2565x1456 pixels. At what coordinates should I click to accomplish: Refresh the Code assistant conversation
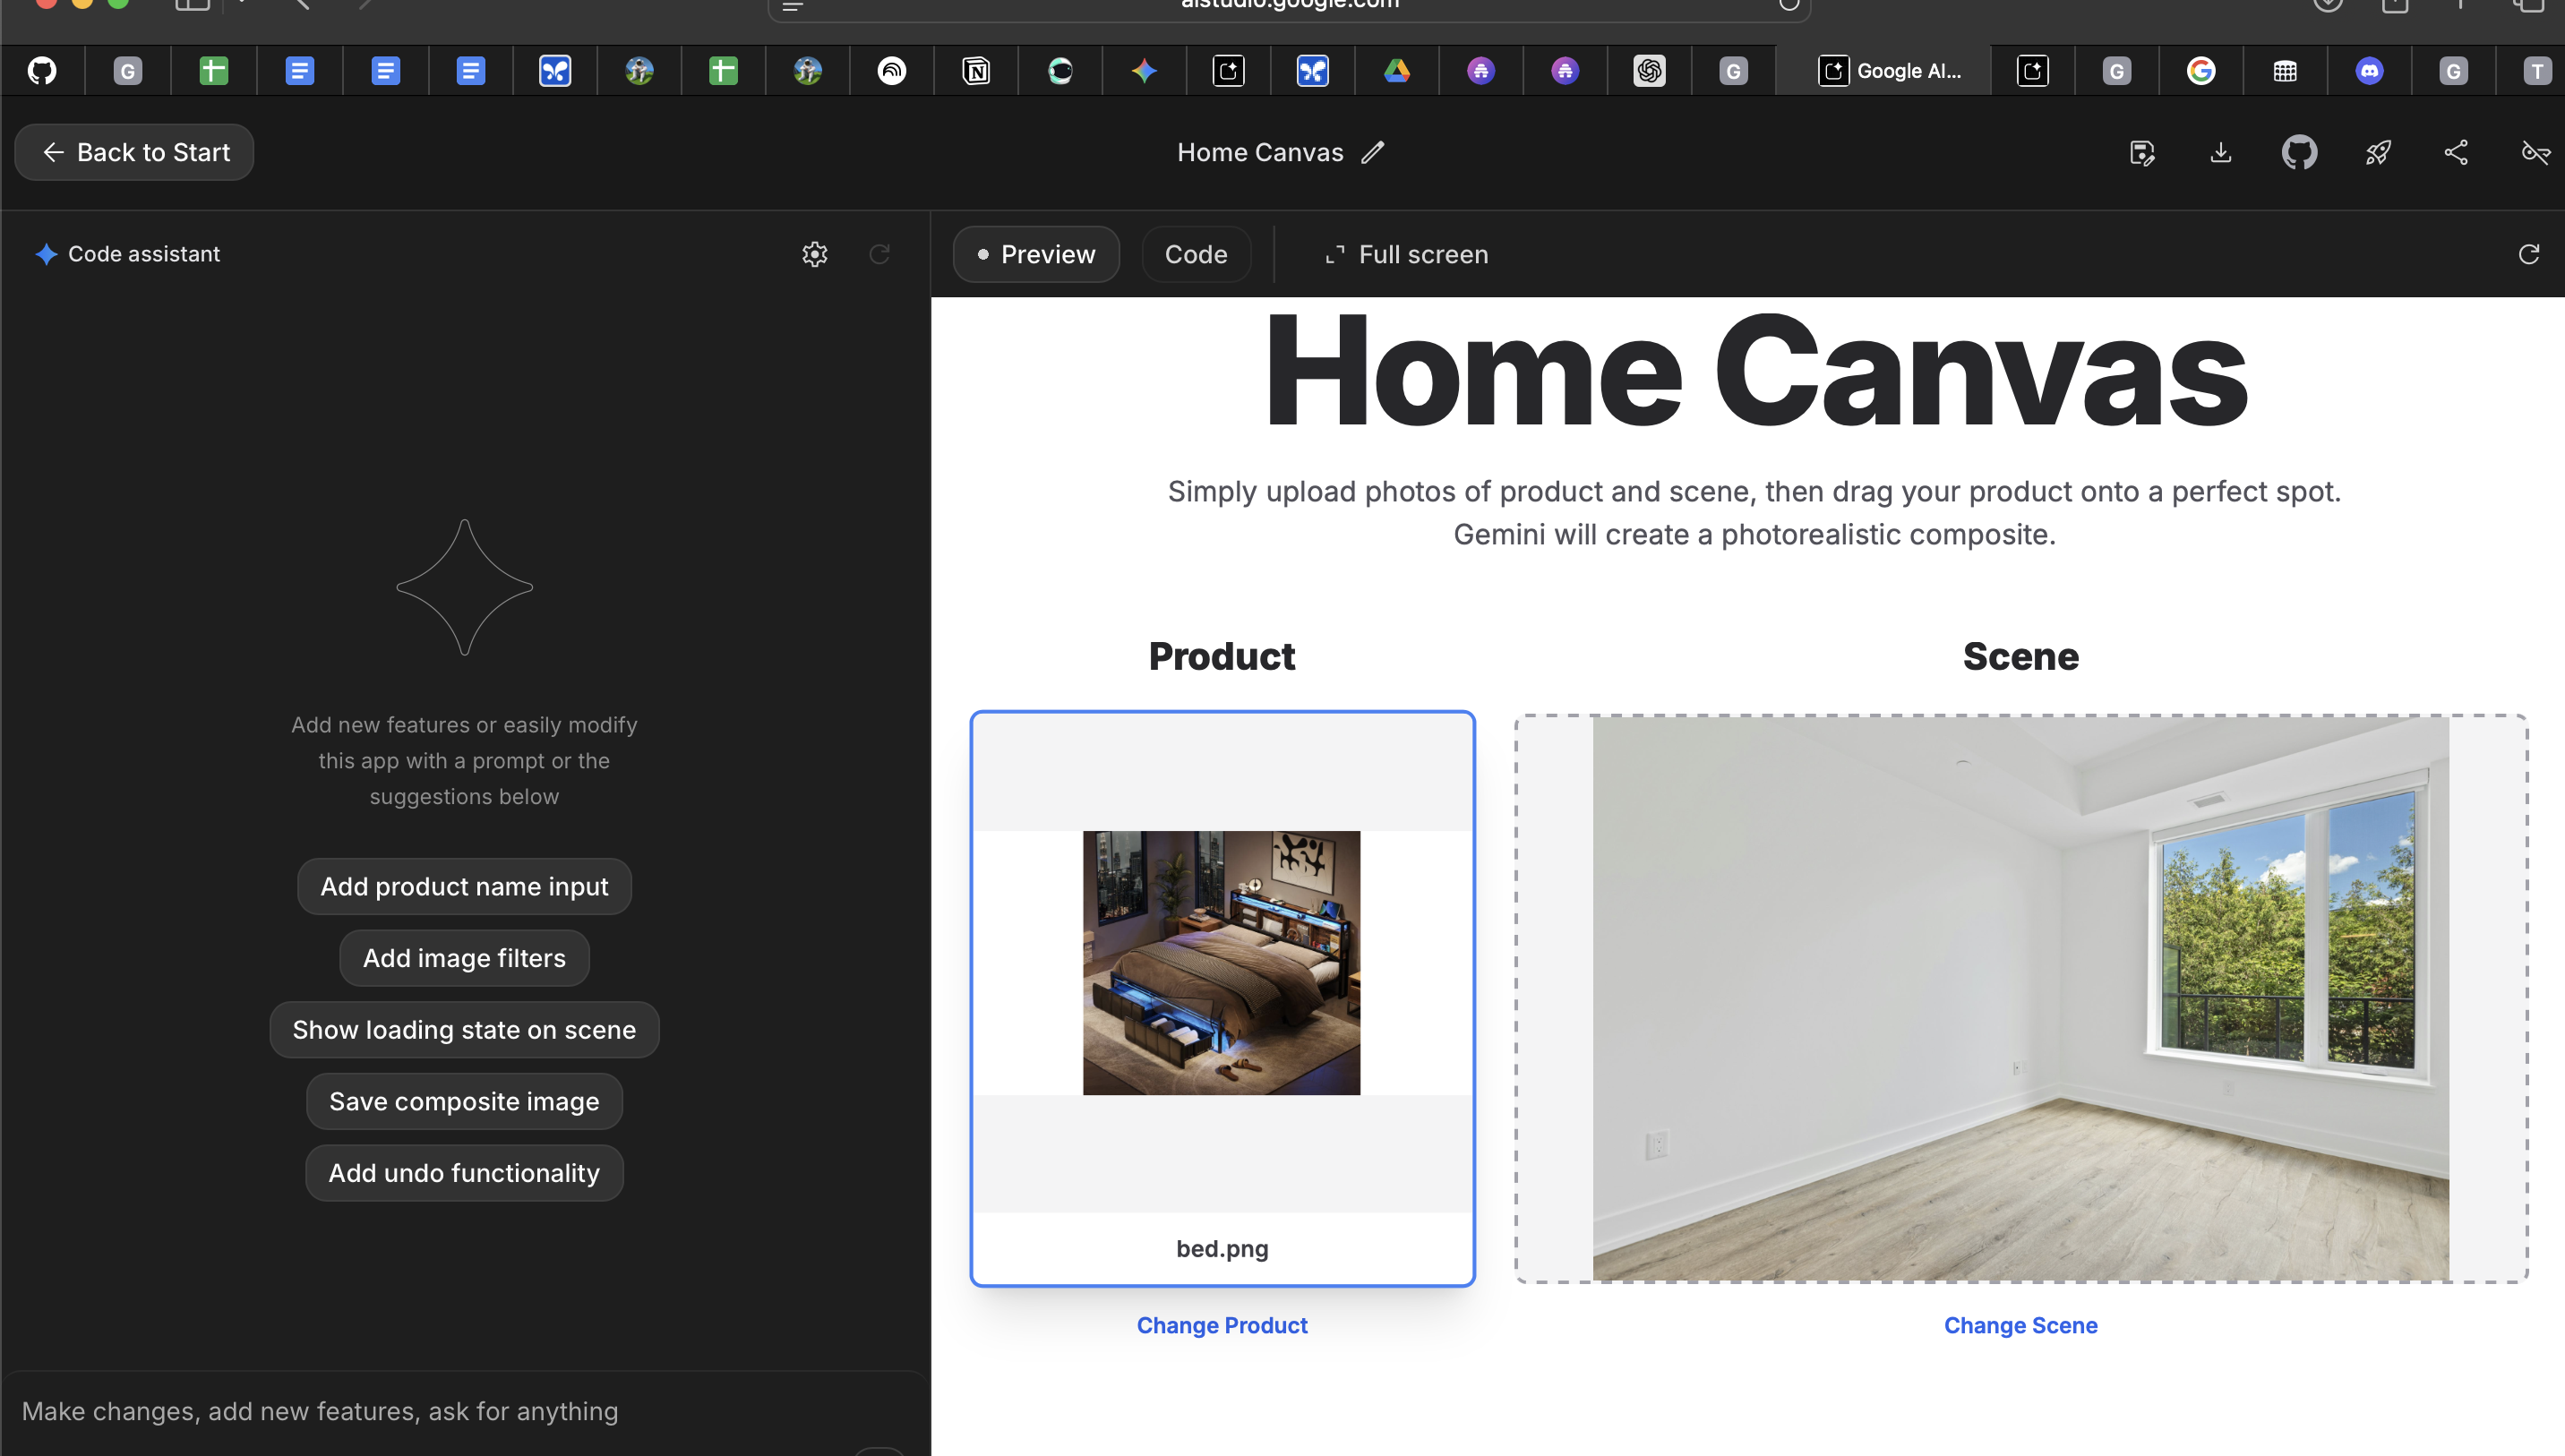click(x=880, y=254)
